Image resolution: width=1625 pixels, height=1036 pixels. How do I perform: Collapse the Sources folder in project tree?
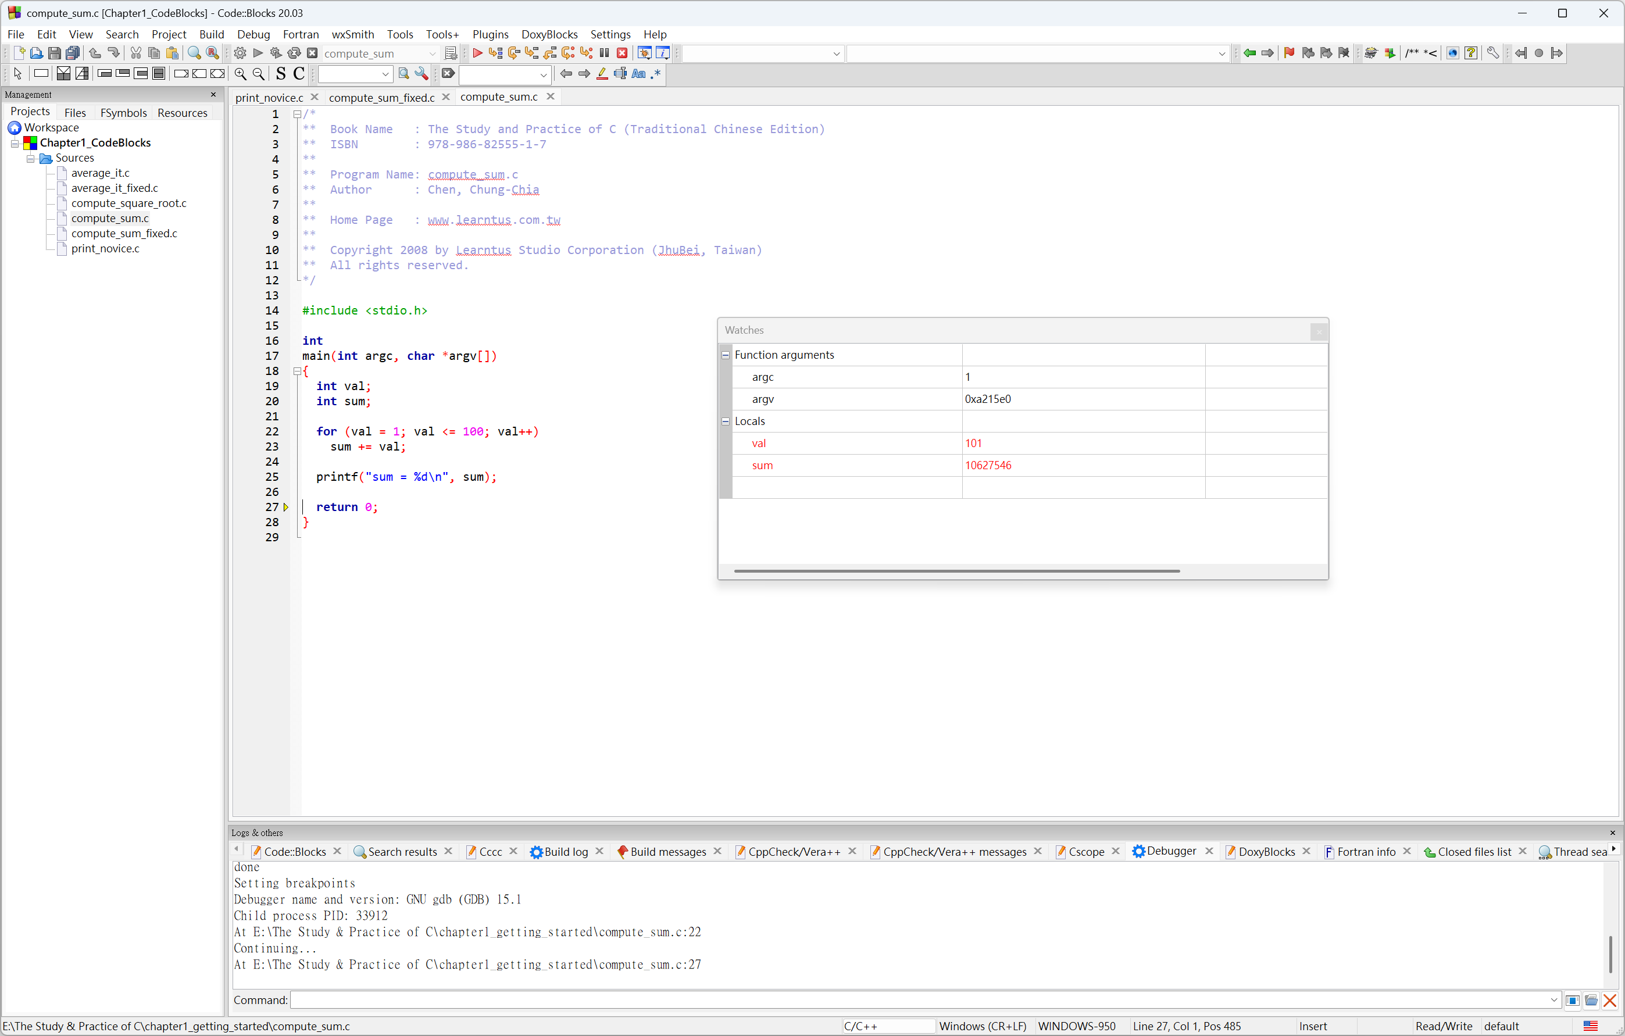coord(30,159)
